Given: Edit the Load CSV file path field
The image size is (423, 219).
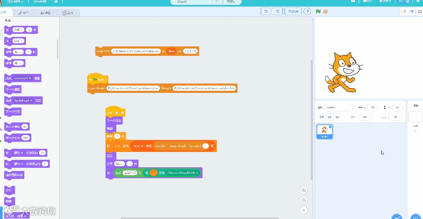Looking at the screenshot, I should click(x=136, y=51).
